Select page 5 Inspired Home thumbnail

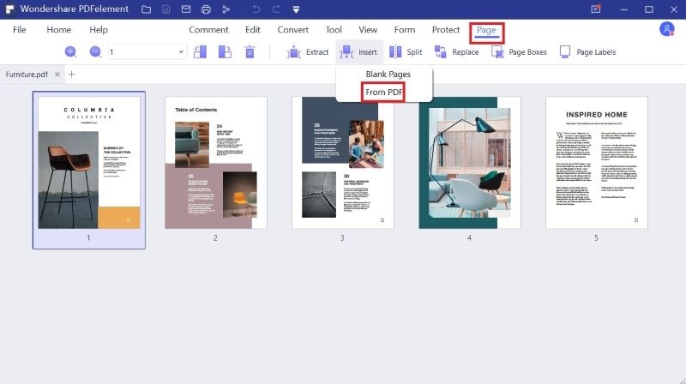(596, 163)
